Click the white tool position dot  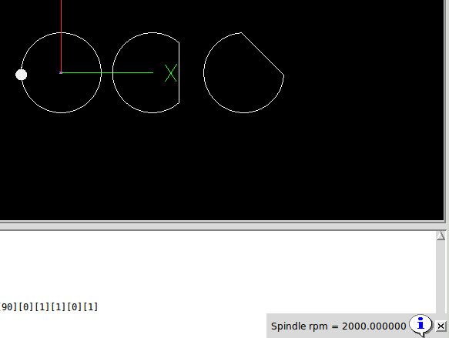22,75
